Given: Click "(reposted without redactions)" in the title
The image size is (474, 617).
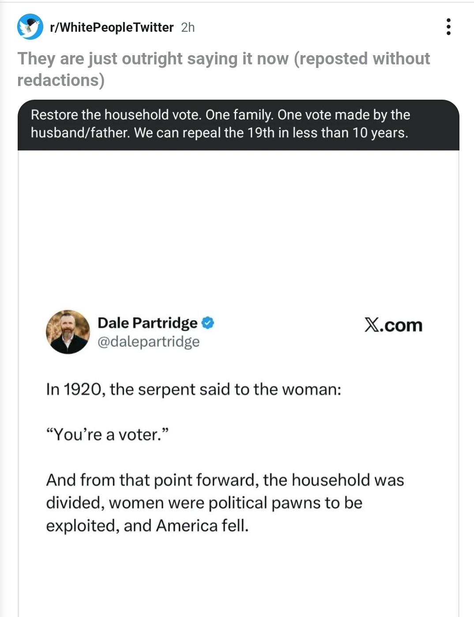Looking at the screenshot, I should [362, 59].
